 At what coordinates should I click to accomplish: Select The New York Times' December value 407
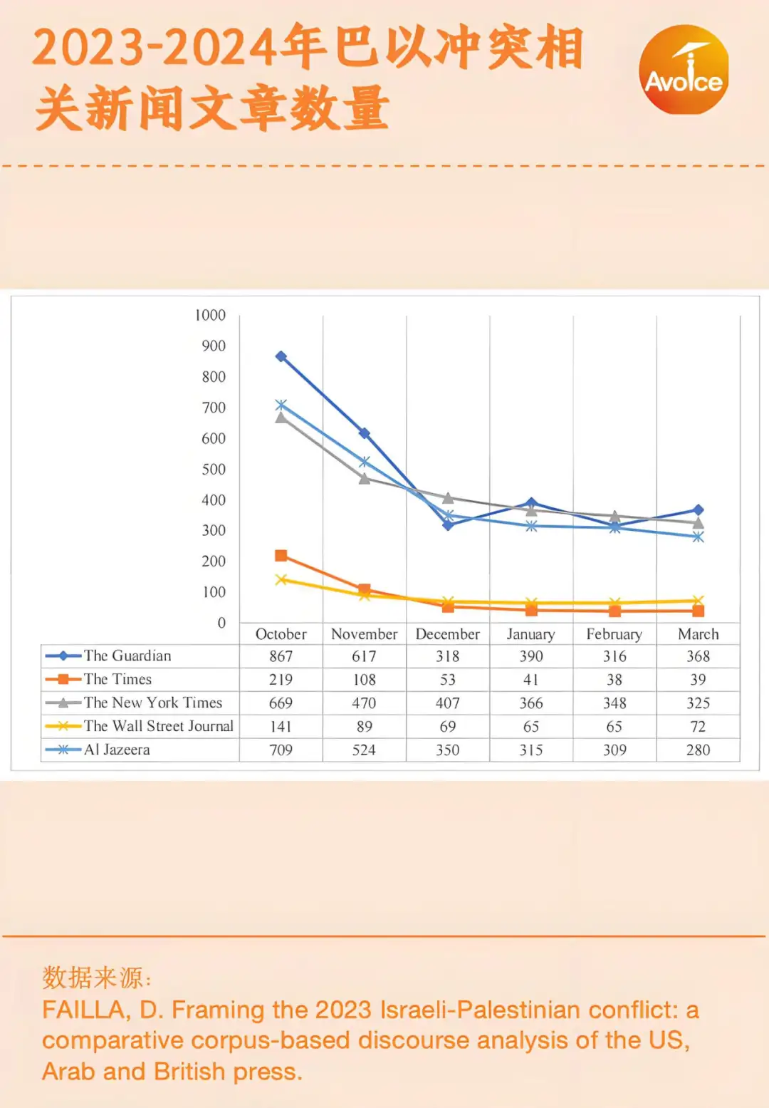click(448, 703)
